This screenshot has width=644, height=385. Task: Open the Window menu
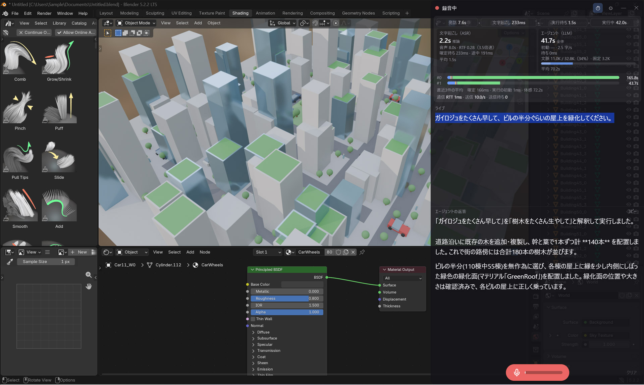click(65, 13)
